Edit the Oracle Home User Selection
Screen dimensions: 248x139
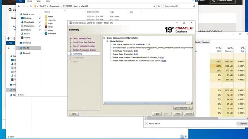pyautogui.click(x=164, y=61)
